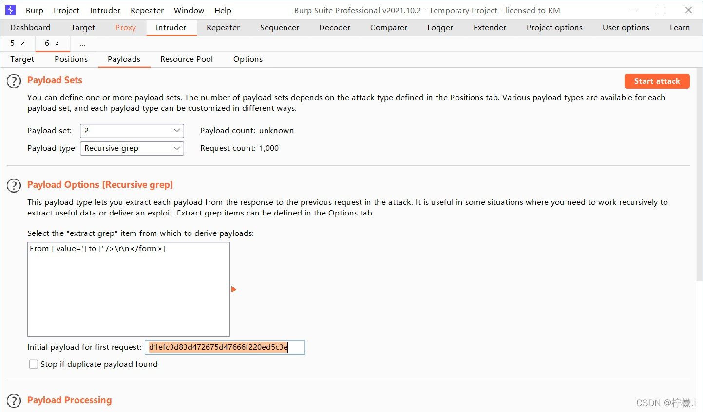Click the Request count 1,000 value
Viewport: 703px width, 412px height.
coord(269,148)
